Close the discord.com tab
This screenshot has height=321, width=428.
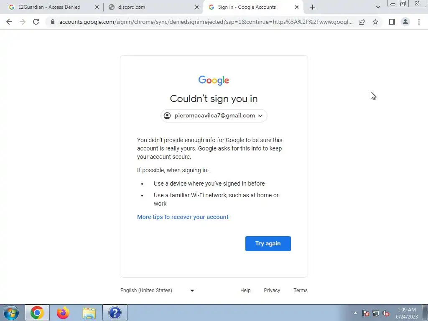tap(197, 8)
